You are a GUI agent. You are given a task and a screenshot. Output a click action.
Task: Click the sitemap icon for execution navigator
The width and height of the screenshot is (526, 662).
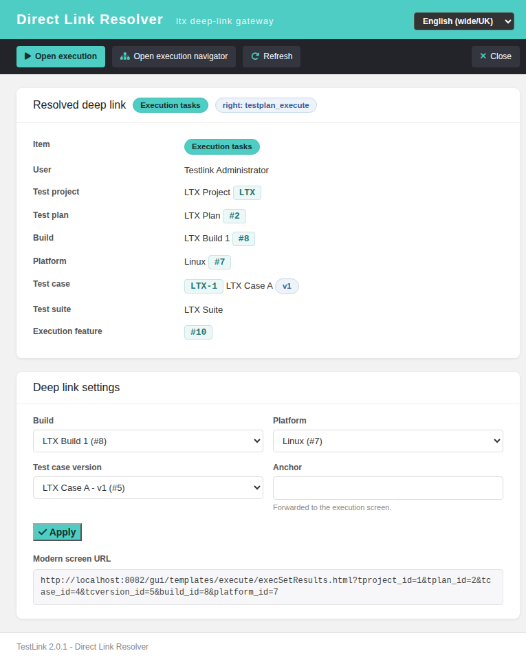(x=125, y=56)
